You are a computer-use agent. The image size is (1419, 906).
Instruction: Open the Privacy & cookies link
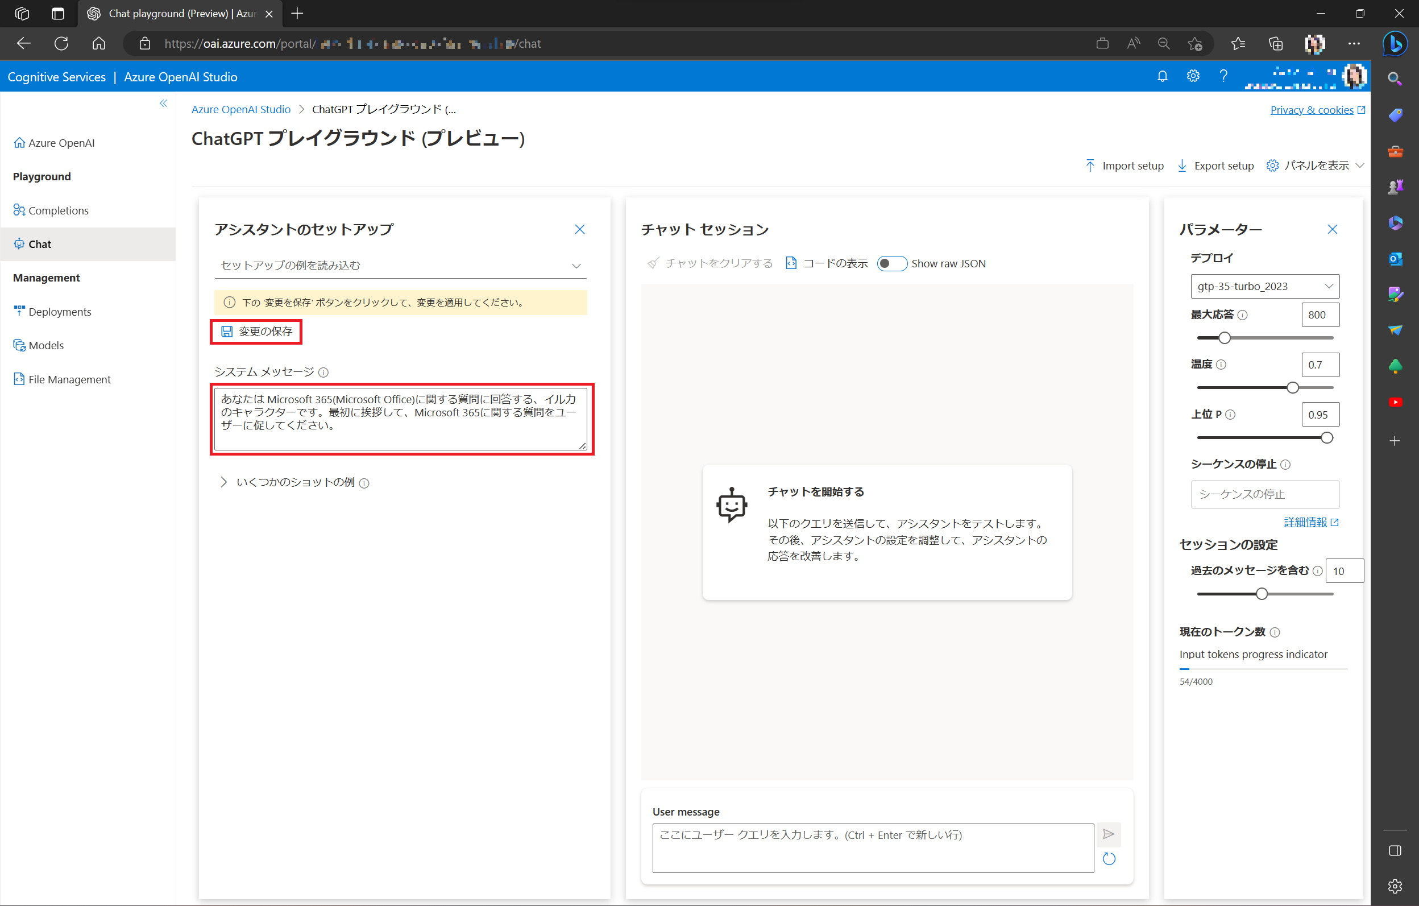coord(1312,110)
